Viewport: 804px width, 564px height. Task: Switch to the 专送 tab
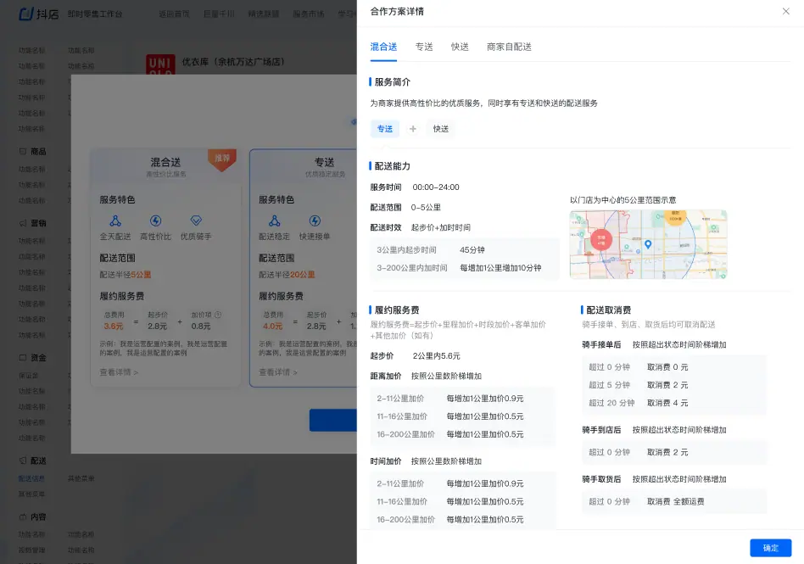[x=424, y=47]
